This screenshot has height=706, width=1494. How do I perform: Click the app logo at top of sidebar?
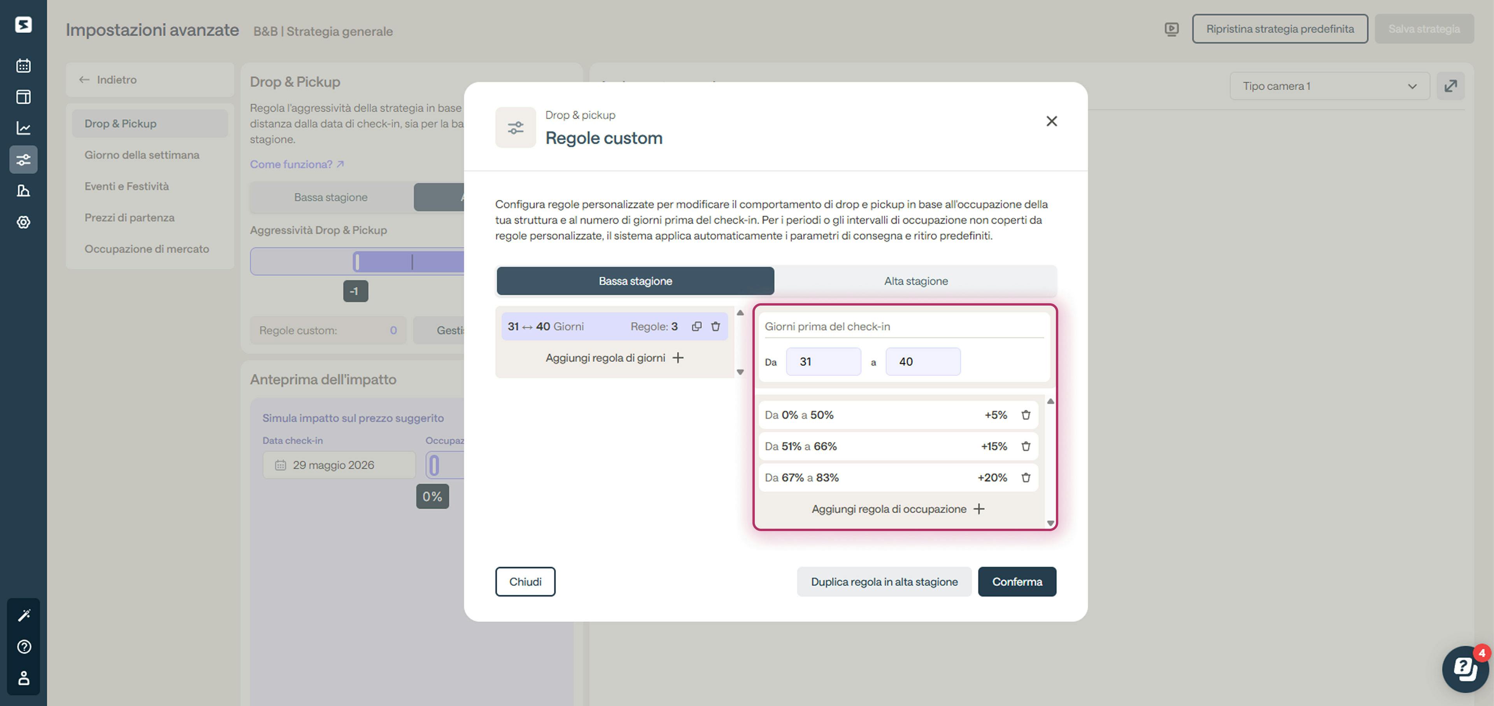pyautogui.click(x=23, y=24)
